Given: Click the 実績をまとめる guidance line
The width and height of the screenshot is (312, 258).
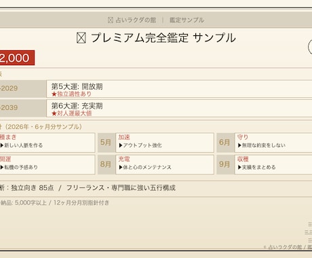Looking at the screenshot, I should pyautogui.click(x=257, y=167).
